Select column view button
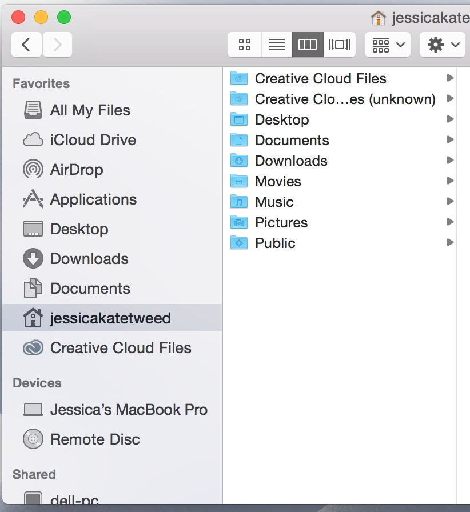 (308, 45)
